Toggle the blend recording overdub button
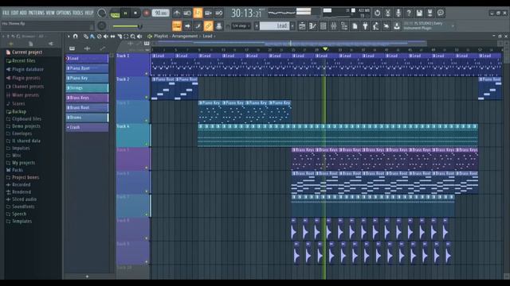 208,13
